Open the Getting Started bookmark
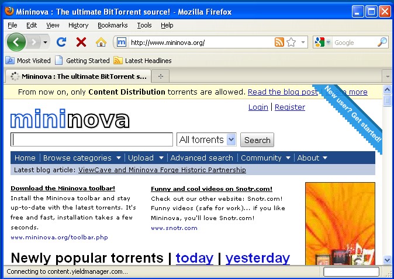Viewport: 394px width, 279px height. pyautogui.click(x=82, y=61)
